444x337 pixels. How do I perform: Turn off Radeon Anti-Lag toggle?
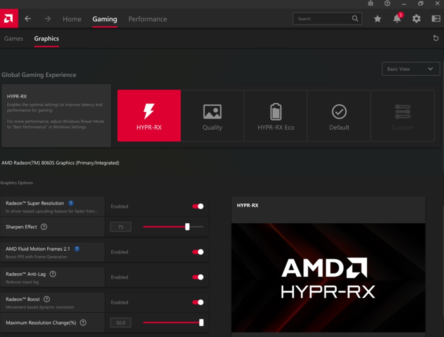198,277
